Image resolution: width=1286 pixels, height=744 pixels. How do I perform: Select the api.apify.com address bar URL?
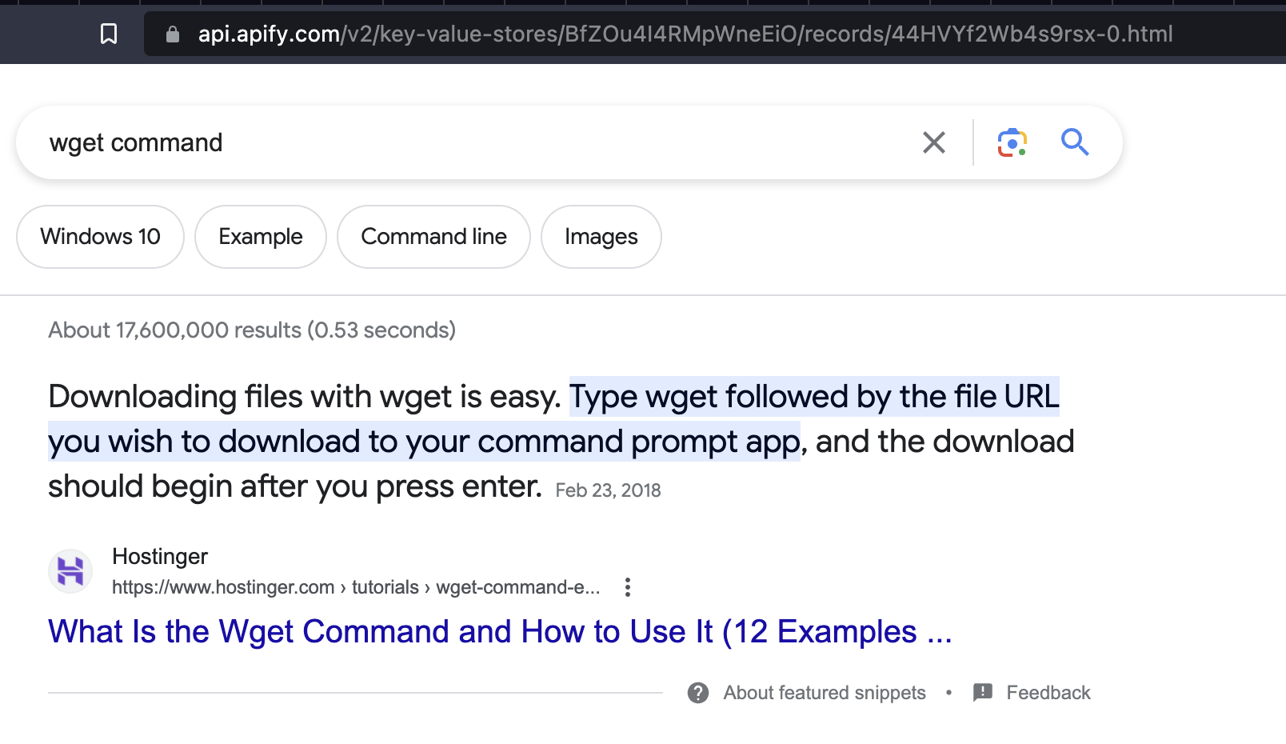click(x=685, y=34)
